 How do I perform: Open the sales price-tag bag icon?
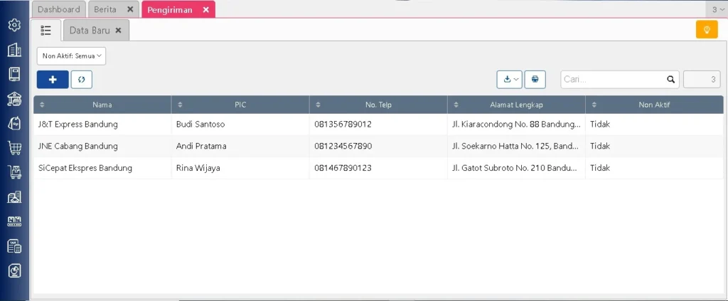click(x=15, y=123)
